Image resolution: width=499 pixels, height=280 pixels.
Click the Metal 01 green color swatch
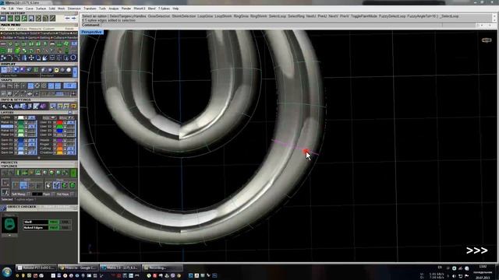click(21, 122)
